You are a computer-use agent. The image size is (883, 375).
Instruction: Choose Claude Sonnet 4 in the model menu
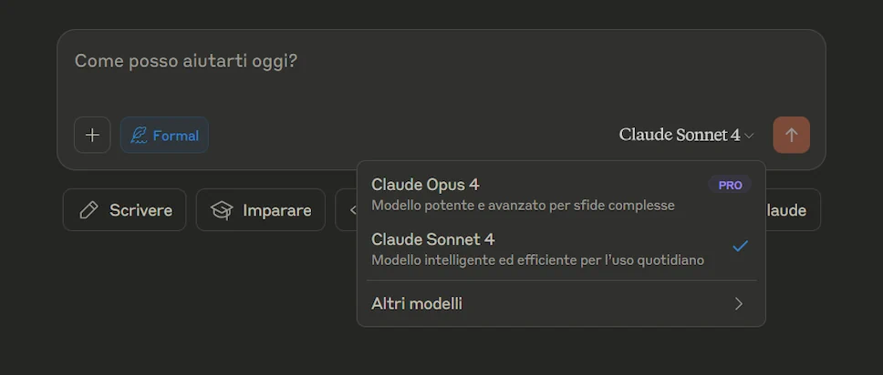click(433, 239)
